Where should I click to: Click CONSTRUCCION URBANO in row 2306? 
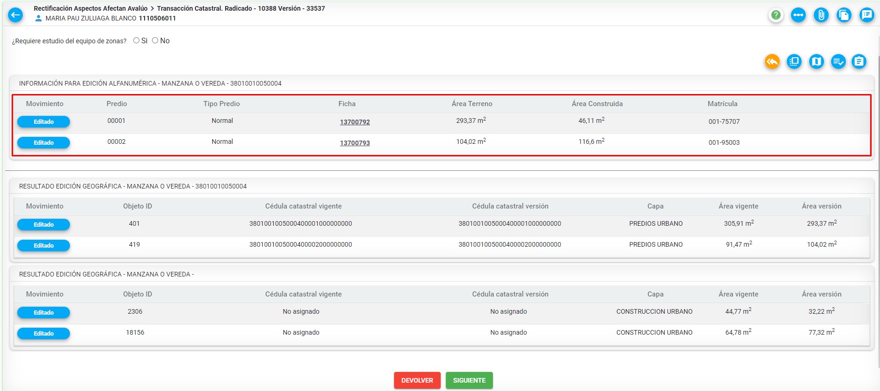654,311
